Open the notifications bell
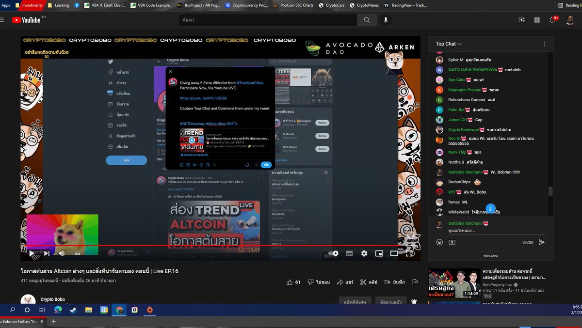The width and height of the screenshot is (582, 328). (552, 20)
